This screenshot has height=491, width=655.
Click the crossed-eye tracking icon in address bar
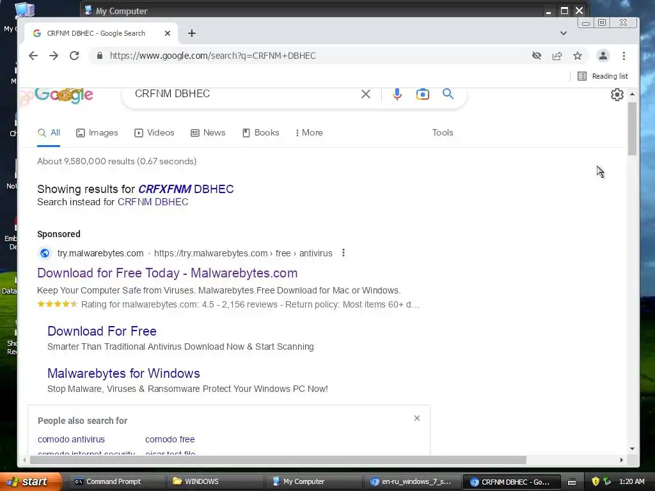click(x=537, y=56)
